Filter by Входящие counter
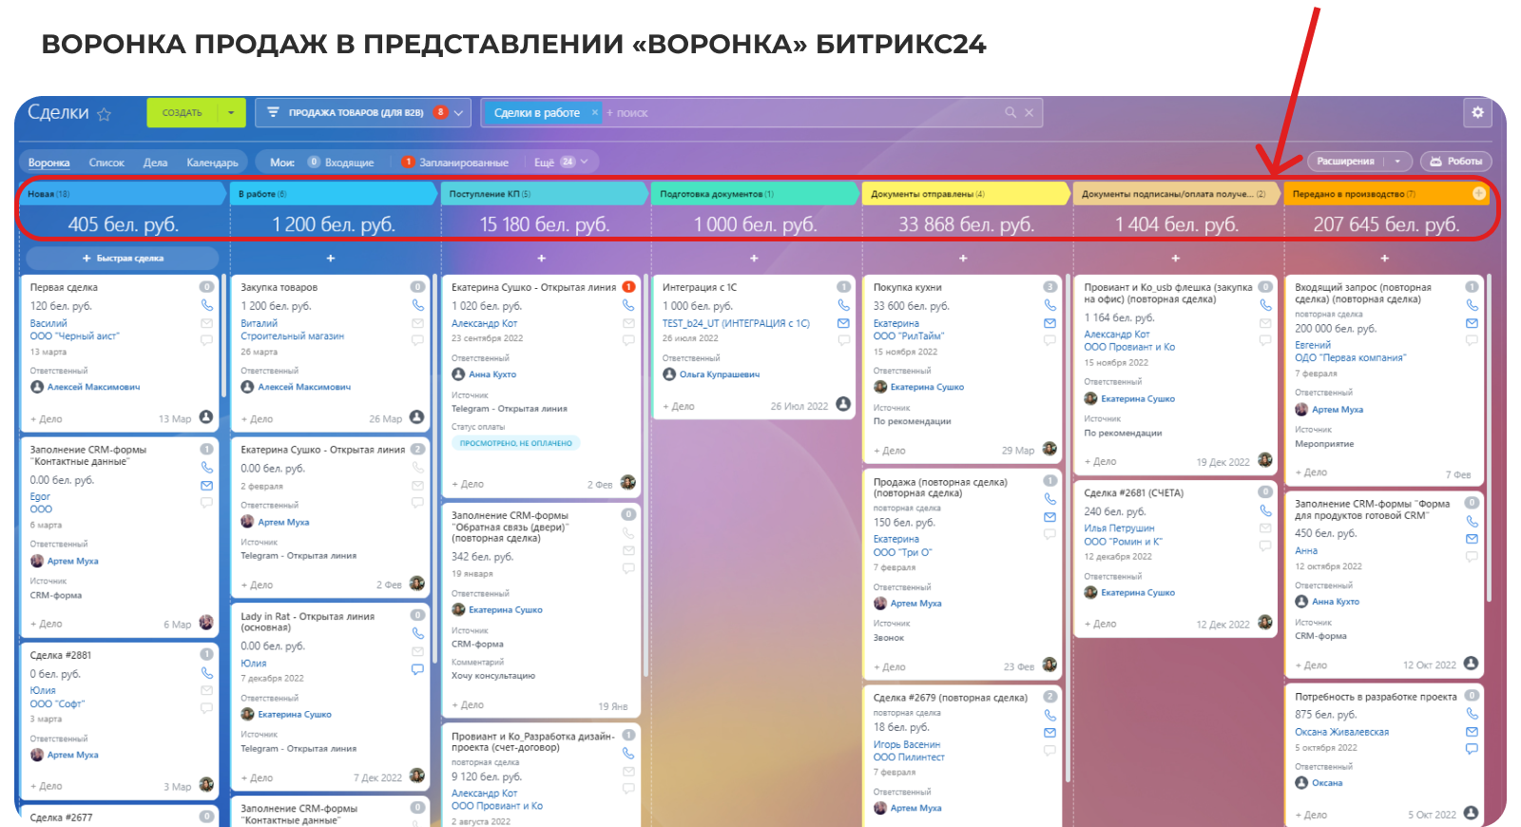The width and height of the screenshot is (1521, 827). coord(341,163)
